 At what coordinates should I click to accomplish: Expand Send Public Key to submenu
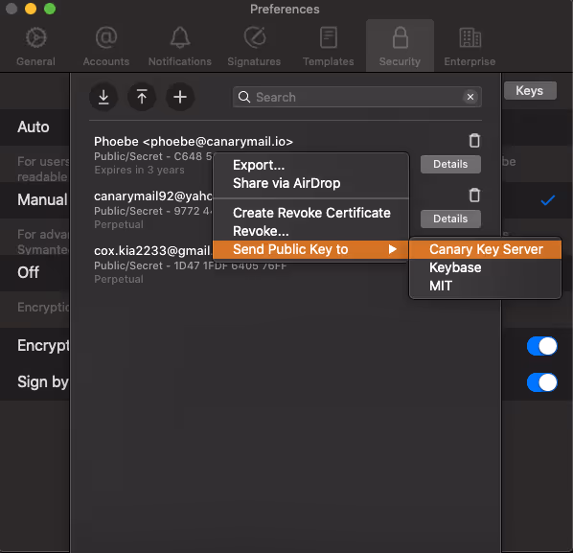click(x=310, y=249)
